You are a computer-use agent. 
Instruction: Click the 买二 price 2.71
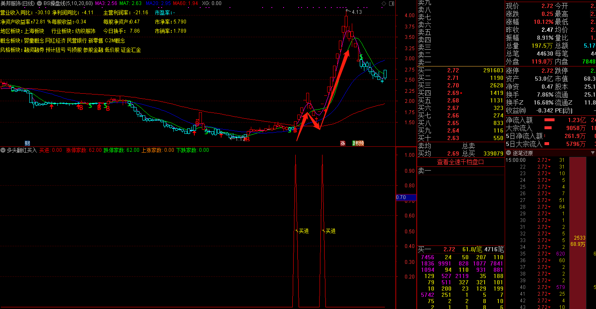pyautogui.click(x=453, y=78)
